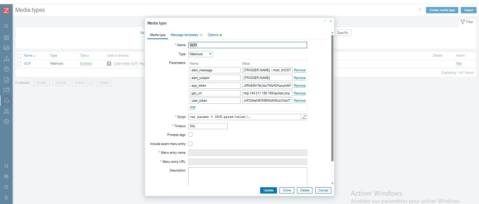The height and width of the screenshot is (204, 479).
Task: Remove the user_token parameter
Action: [300, 101]
